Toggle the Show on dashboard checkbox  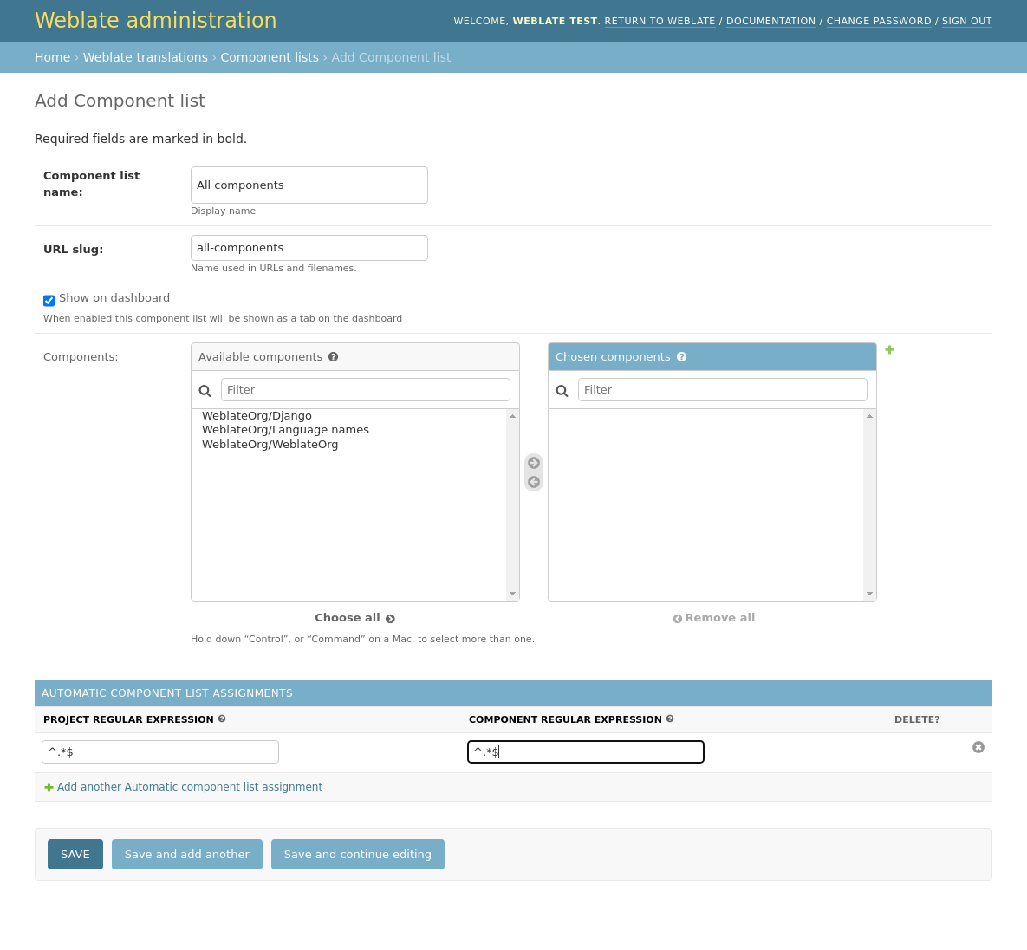49,301
